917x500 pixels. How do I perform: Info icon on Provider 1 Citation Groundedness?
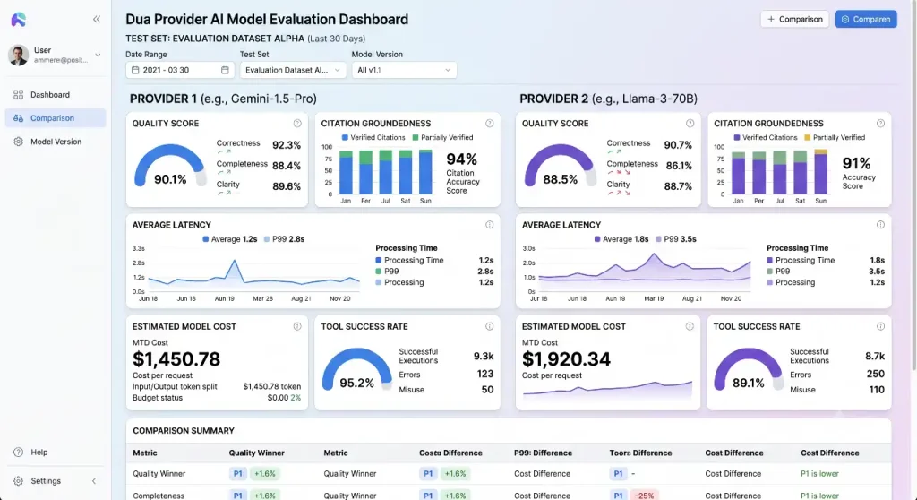[x=490, y=124]
